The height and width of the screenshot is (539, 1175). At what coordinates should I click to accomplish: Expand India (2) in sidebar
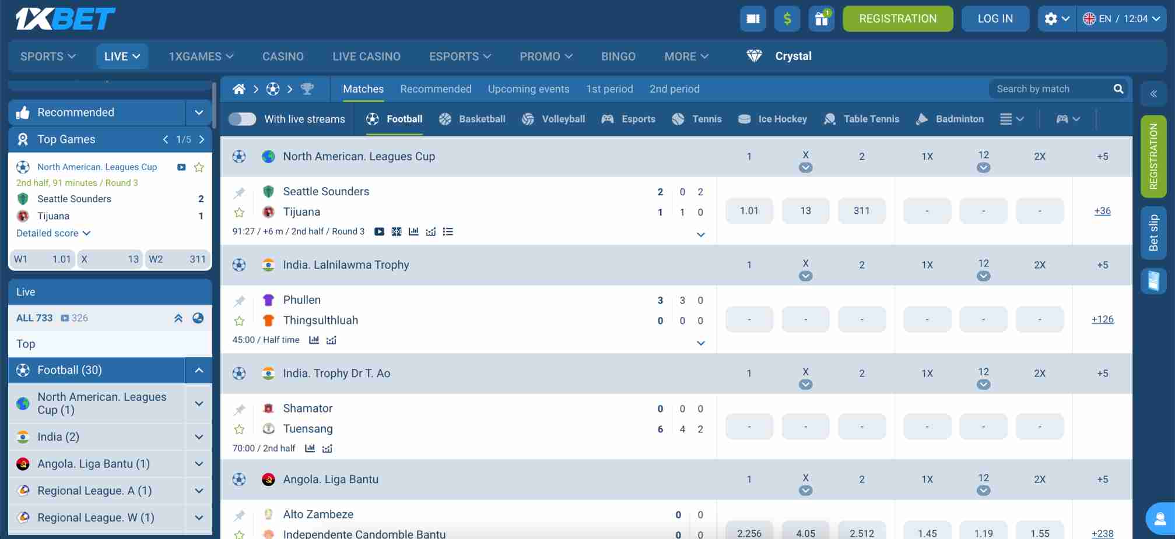199,437
